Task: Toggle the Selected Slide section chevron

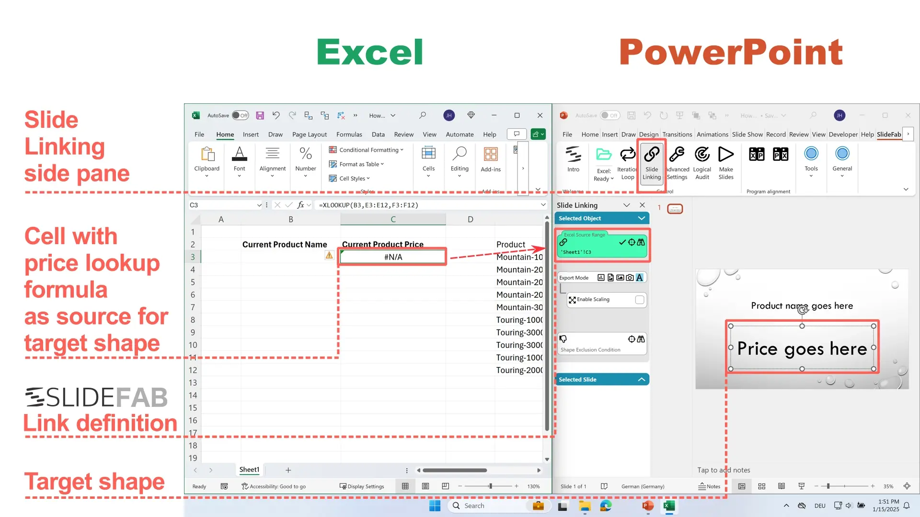Action: pos(641,380)
